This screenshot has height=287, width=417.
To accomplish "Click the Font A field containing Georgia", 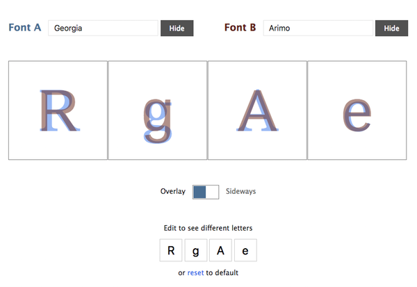I will click(103, 28).
